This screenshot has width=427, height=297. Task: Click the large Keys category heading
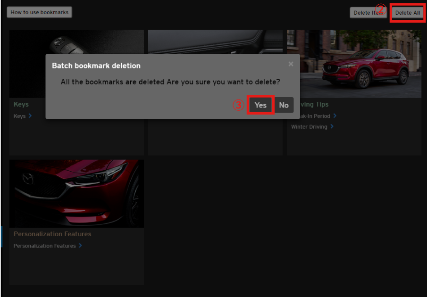point(21,104)
